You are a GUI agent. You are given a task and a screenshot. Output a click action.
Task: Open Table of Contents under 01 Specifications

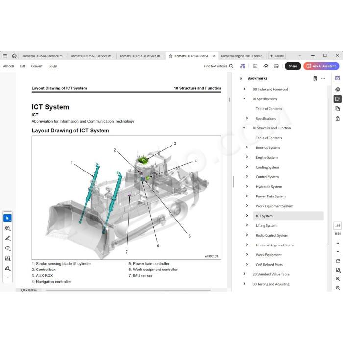click(269, 109)
